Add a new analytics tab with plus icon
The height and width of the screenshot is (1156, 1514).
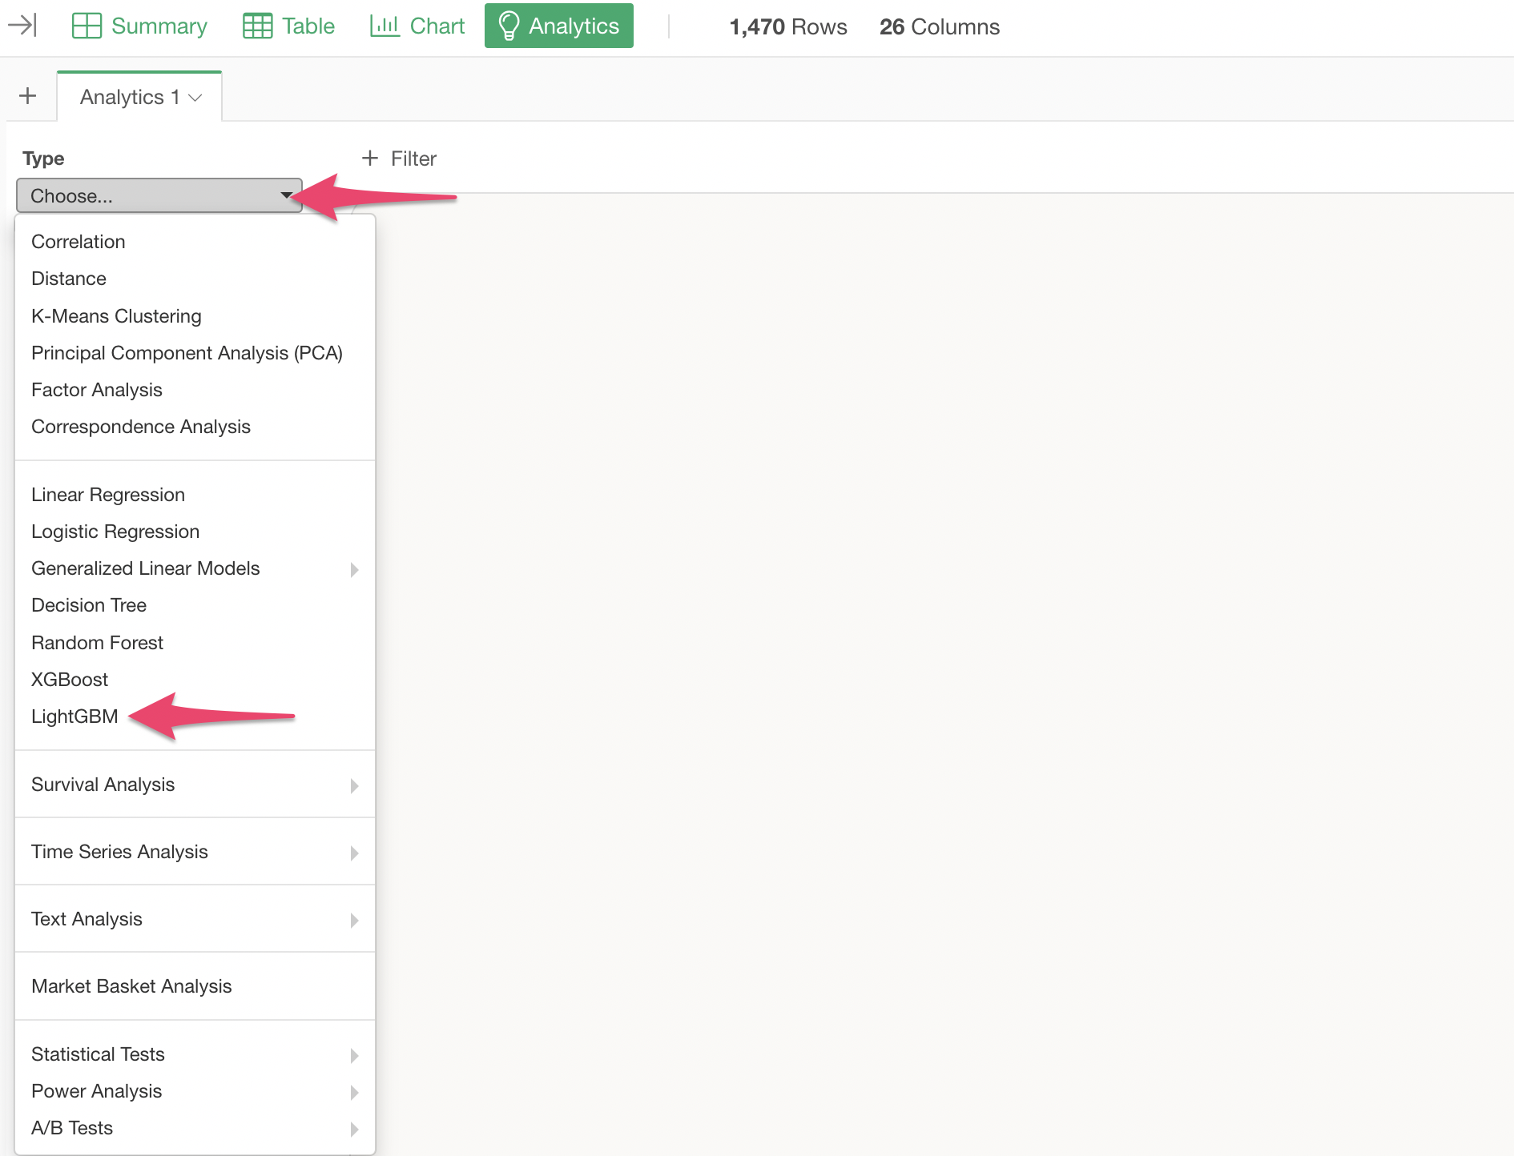click(x=28, y=96)
